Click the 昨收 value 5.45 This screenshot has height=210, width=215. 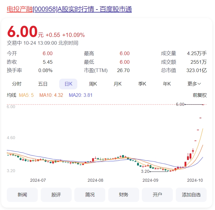[x=48, y=62]
